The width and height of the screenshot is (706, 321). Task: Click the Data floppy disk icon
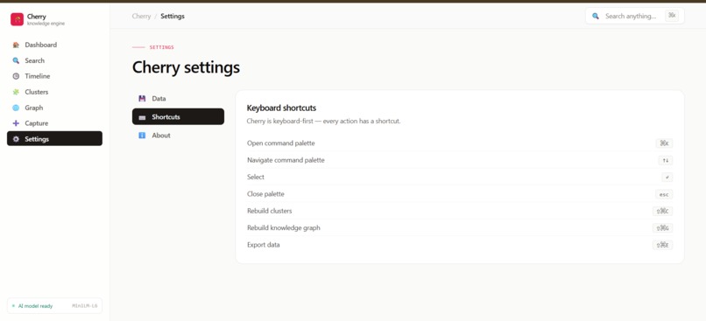click(142, 99)
